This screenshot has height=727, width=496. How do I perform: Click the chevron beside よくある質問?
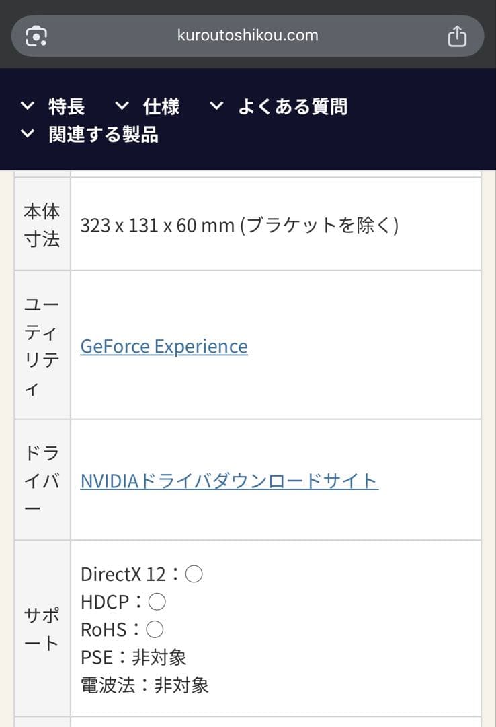click(x=216, y=106)
